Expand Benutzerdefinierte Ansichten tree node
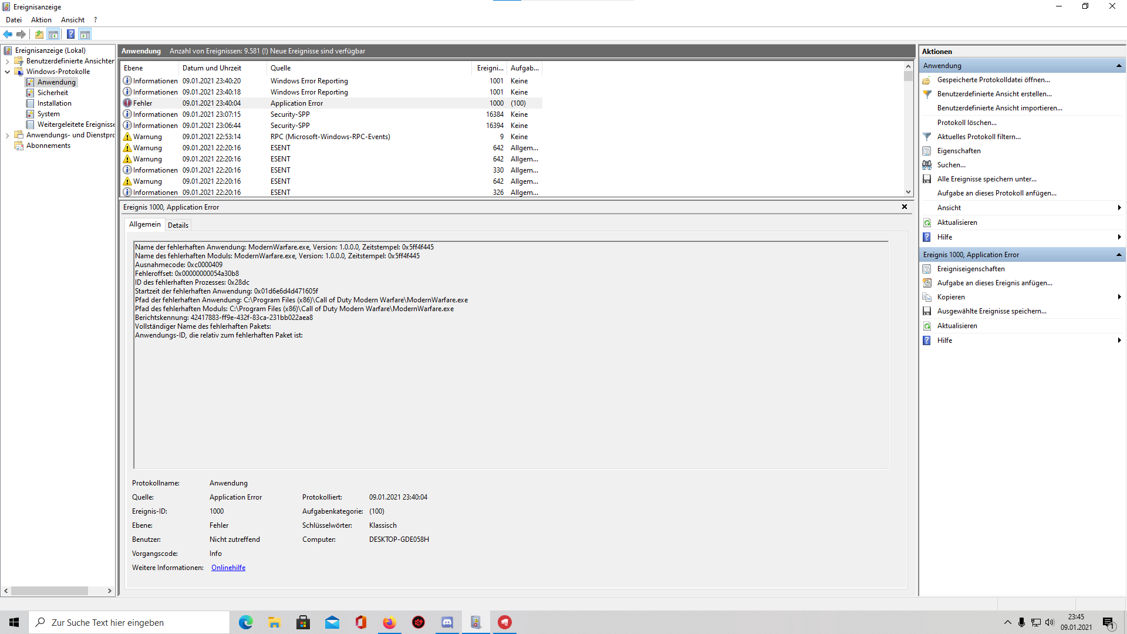Image resolution: width=1127 pixels, height=634 pixels. [x=7, y=61]
